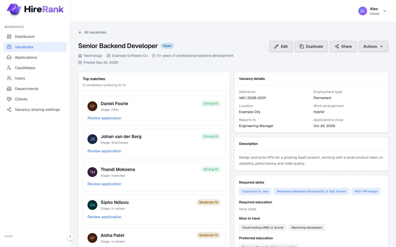396x247 pixels.
Task: Click the Example City location value
Action: 250,112
